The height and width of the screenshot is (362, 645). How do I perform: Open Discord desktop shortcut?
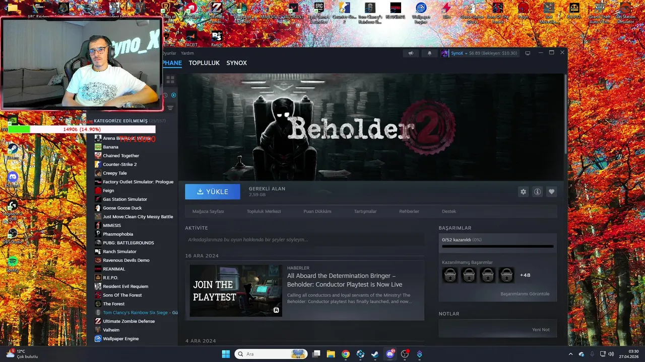coord(13,179)
